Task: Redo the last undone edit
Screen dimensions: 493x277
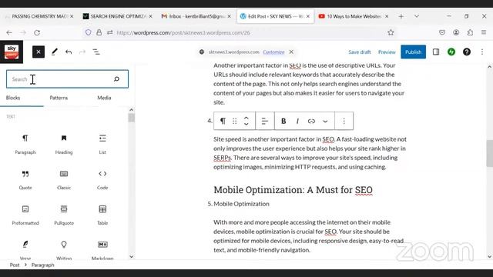Action: tap(82, 52)
